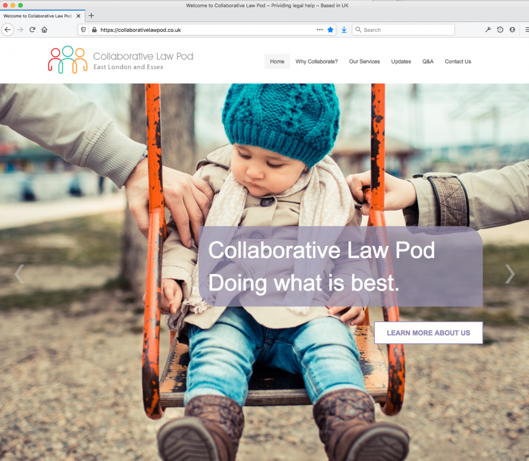This screenshot has height=461, width=529.
Task: Open the Contact Us page
Action: (x=458, y=61)
